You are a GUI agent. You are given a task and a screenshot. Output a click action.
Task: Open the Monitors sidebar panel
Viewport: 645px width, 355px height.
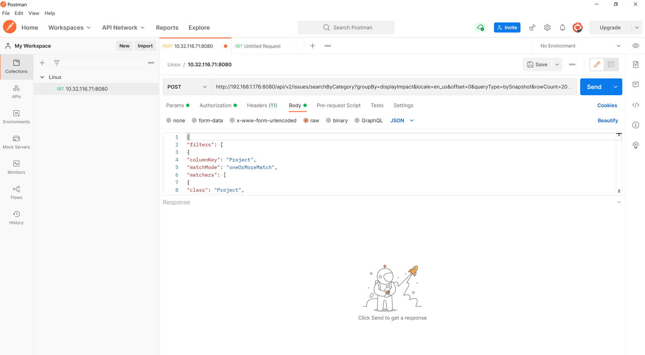[x=17, y=167]
